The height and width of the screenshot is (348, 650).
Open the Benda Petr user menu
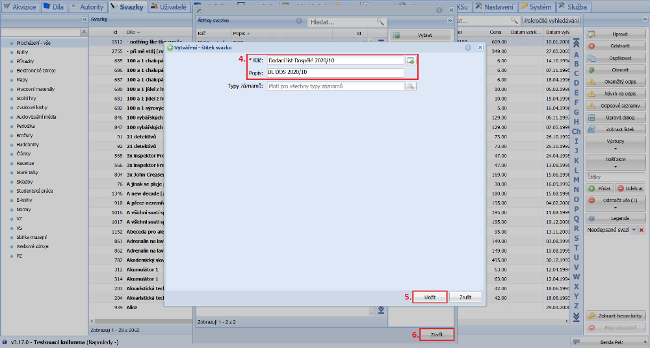[x=612, y=342]
